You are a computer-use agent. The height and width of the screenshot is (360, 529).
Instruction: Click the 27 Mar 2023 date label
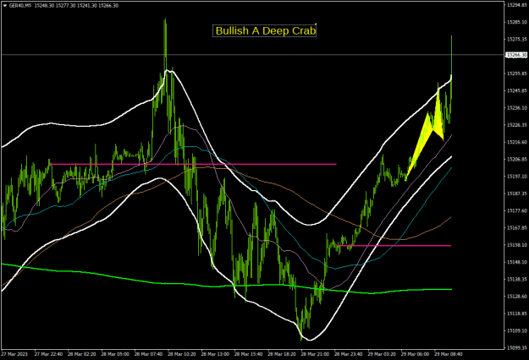14,354
